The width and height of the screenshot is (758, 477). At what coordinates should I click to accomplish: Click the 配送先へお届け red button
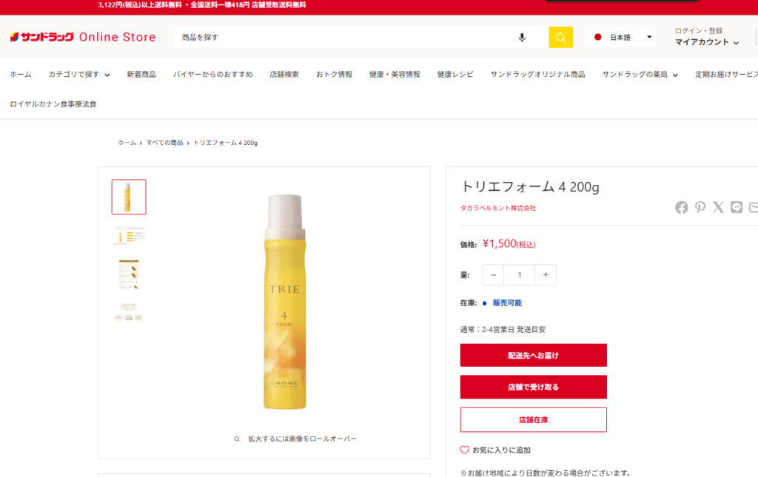533,355
